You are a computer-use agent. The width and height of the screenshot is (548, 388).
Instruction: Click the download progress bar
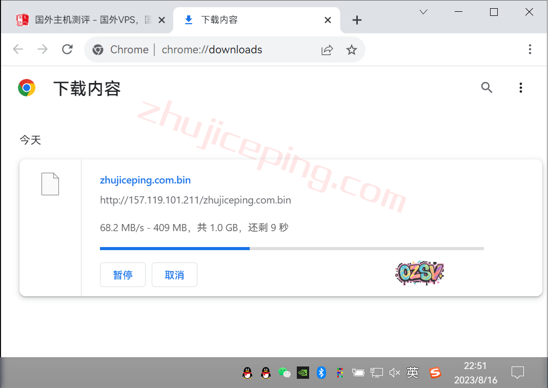[x=292, y=249]
